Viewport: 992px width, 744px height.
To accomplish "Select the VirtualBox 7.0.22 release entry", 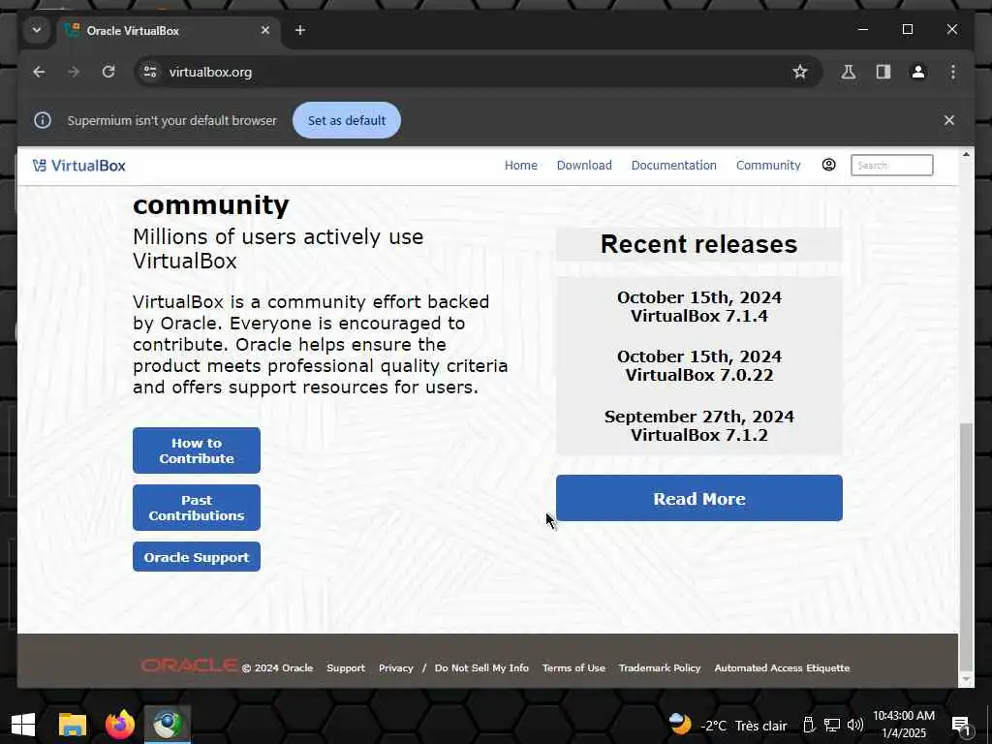I will pyautogui.click(x=699, y=365).
